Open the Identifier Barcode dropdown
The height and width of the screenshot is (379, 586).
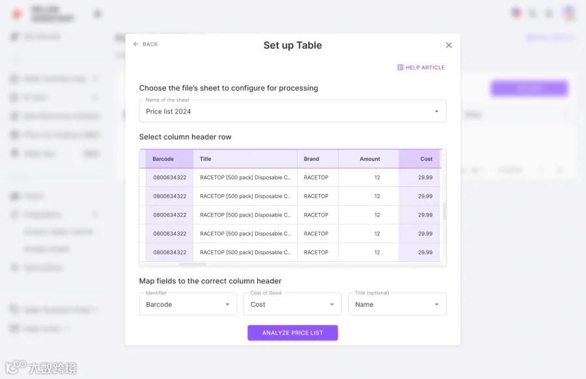click(x=188, y=304)
